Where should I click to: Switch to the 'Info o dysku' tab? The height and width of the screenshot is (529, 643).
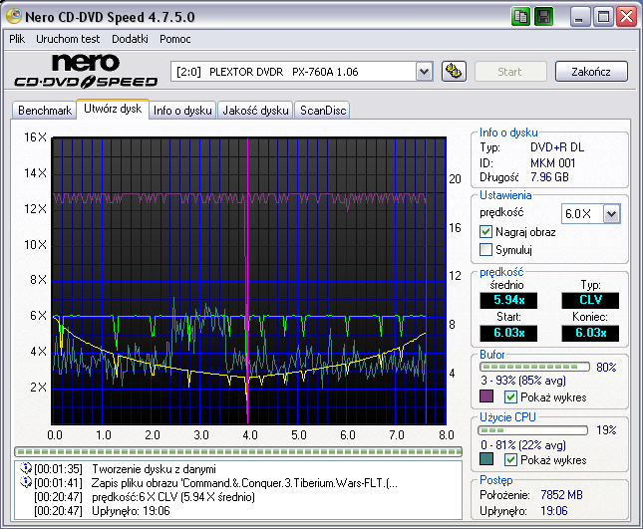pos(182,111)
